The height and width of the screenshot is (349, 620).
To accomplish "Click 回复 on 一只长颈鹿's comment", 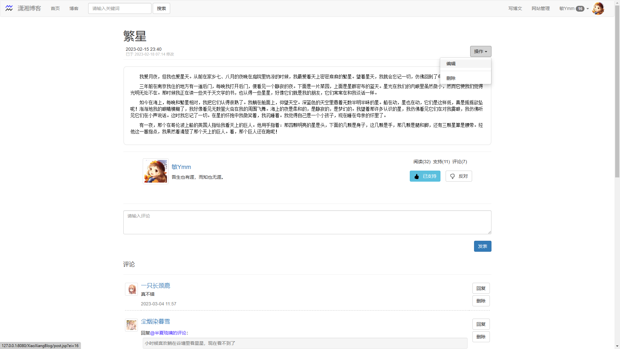I will (x=481, y=288).
